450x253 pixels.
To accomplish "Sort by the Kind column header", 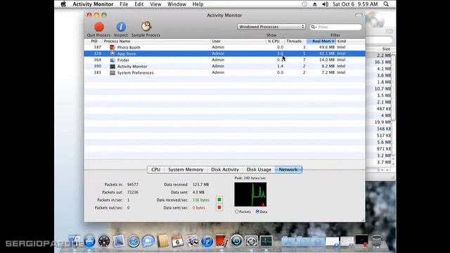I will (350, 41).
